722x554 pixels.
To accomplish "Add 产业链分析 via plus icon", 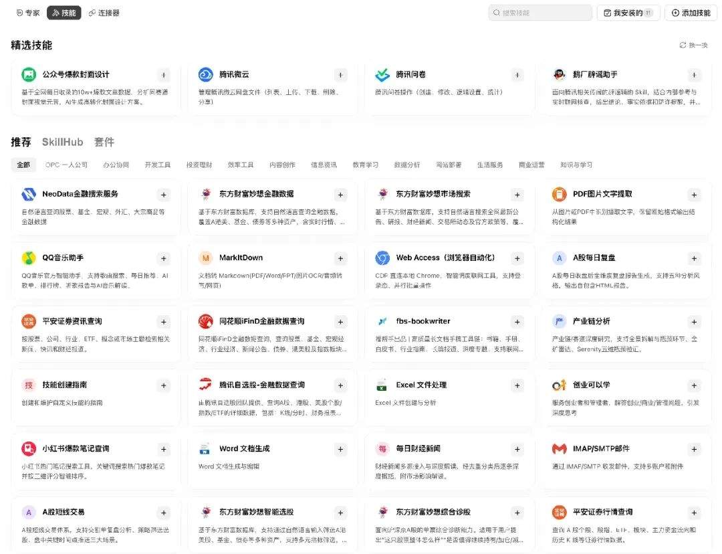I will (x=694, y=322).
